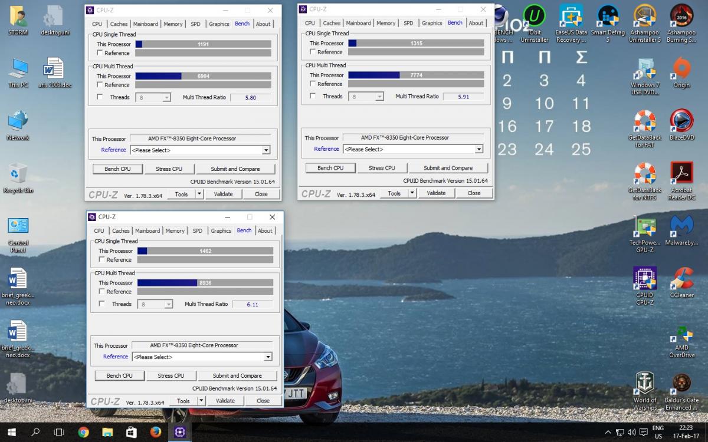Open the Control Panel shortcut
Viewport: 708px width, 442px height.
click(18, 235)
